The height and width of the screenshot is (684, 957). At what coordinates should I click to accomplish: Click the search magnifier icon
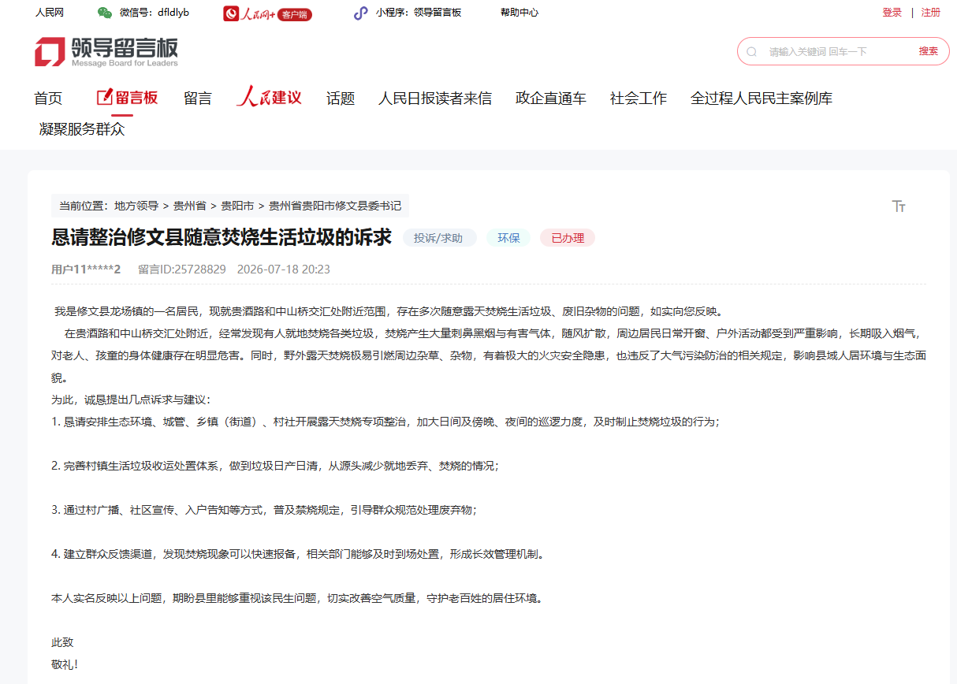[752, 51]
